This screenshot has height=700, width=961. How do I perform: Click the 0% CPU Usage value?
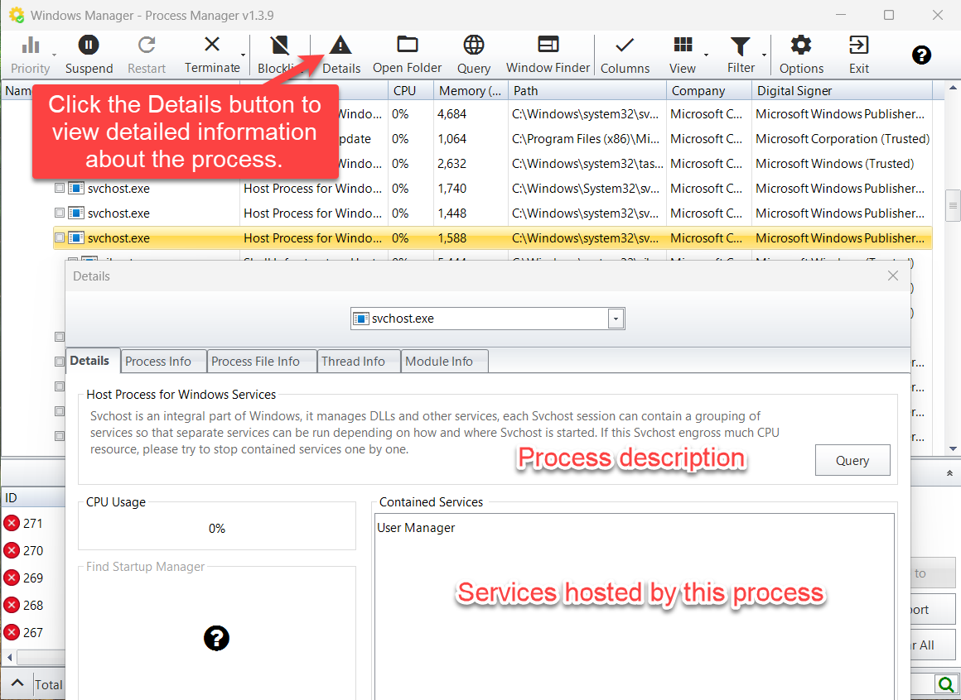(x=217, y=529)
